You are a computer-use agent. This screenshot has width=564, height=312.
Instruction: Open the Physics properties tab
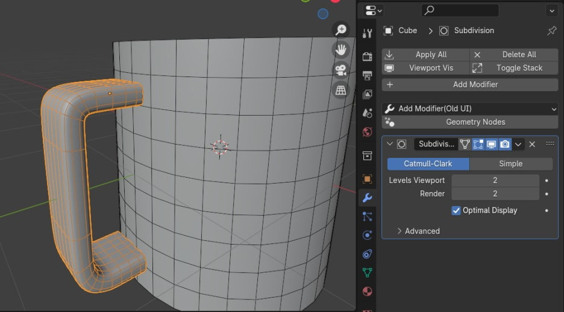pyautogui.click(x=367, y=235)
